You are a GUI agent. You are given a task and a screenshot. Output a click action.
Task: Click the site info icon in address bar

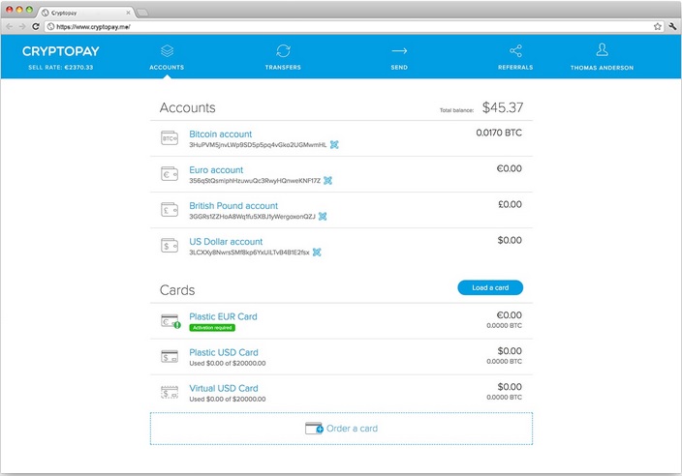point(50,26)
